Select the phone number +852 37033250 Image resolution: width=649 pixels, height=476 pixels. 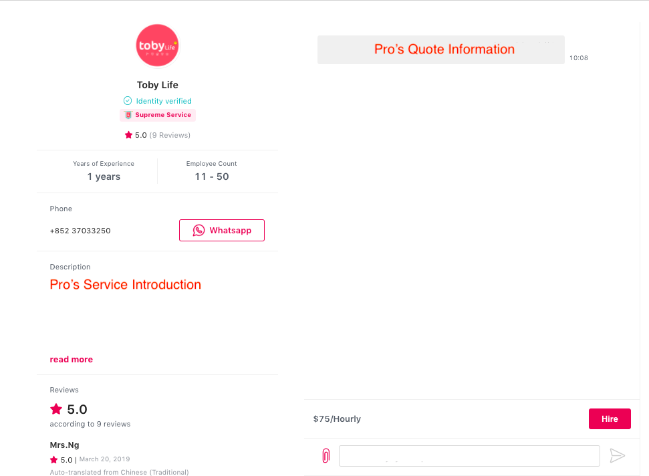(80, 231)
